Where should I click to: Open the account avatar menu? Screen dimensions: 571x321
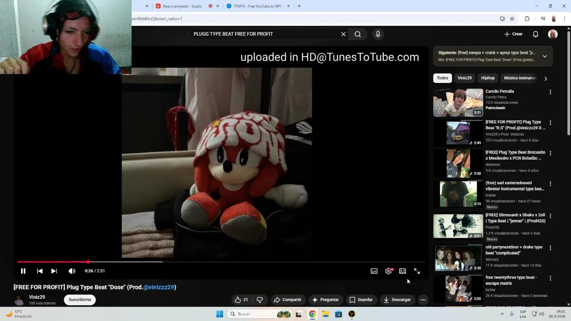553,34
